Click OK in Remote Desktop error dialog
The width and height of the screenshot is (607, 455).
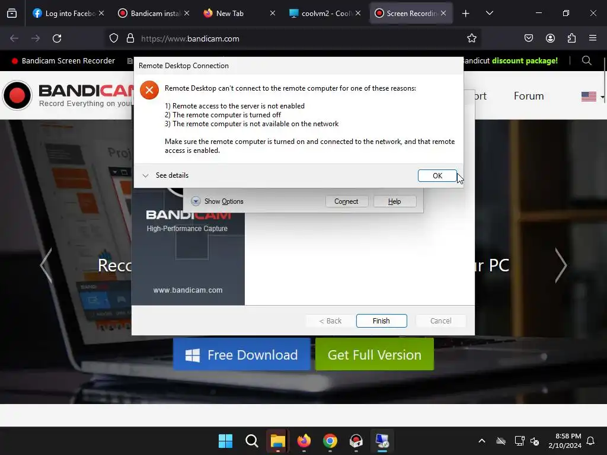coord(437,175)
